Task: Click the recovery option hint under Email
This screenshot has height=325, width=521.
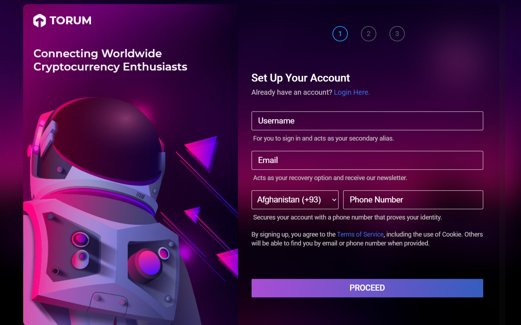Action: point(330,178)
